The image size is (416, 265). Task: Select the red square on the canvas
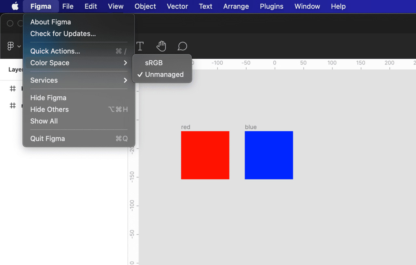[x=205, y=155]
